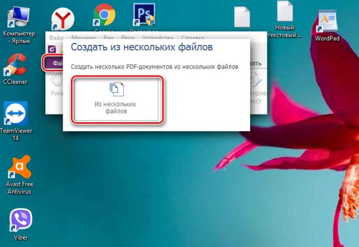Select the Viber desktop shortcut

tap(21, 224)
